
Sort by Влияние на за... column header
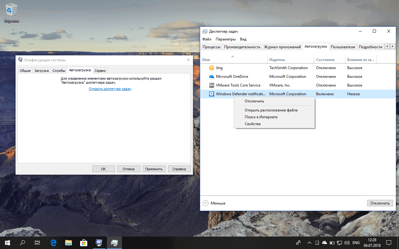point(361,59)
